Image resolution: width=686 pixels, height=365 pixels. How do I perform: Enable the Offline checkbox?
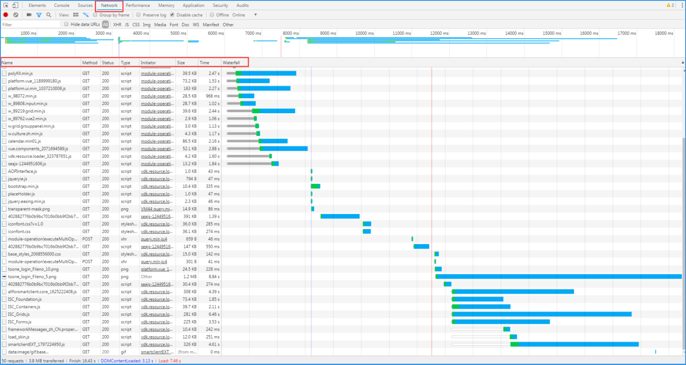[212, 15]
